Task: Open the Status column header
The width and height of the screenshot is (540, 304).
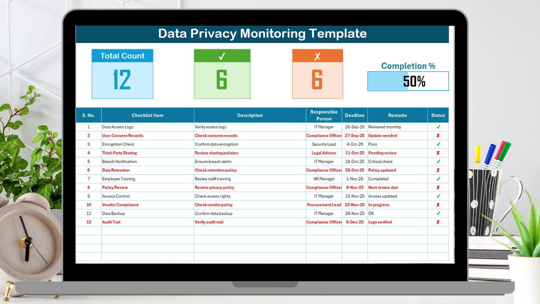Action: pyautogui.click(x=438, y=115)
